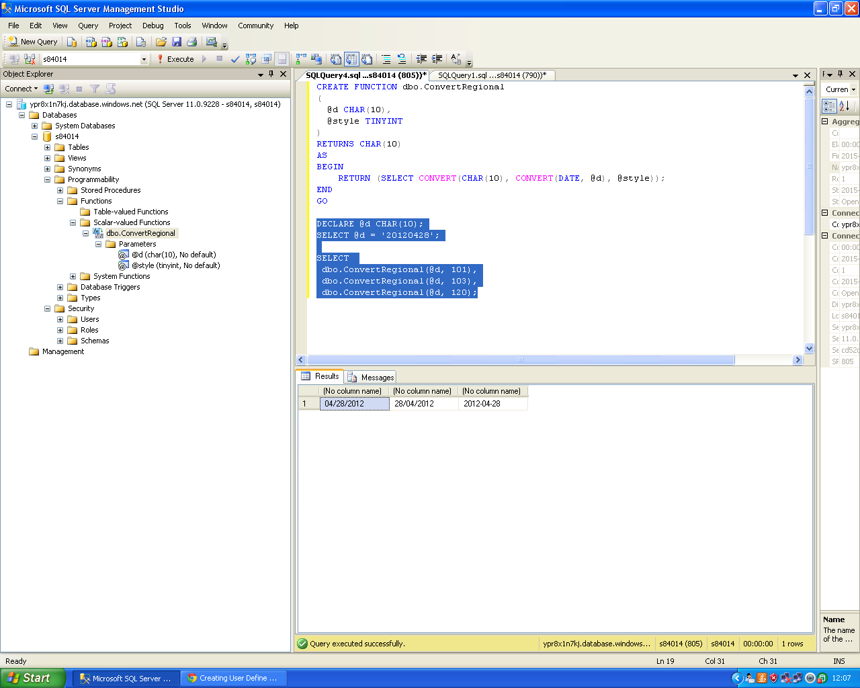
Task: Save the query using the floppy disk icon
Action: [177, 42]
